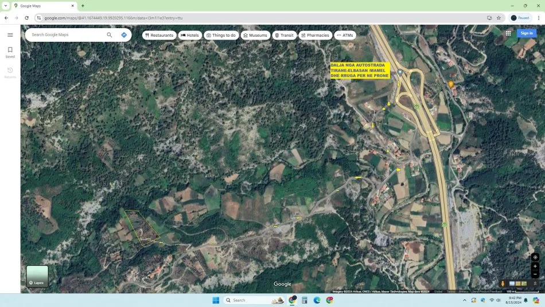Open the Saved places panel
Screen dimensions: 545x307
10,52
